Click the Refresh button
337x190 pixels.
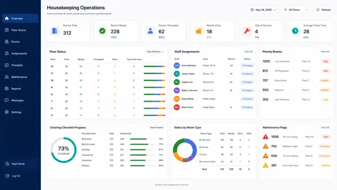(323, 10)
